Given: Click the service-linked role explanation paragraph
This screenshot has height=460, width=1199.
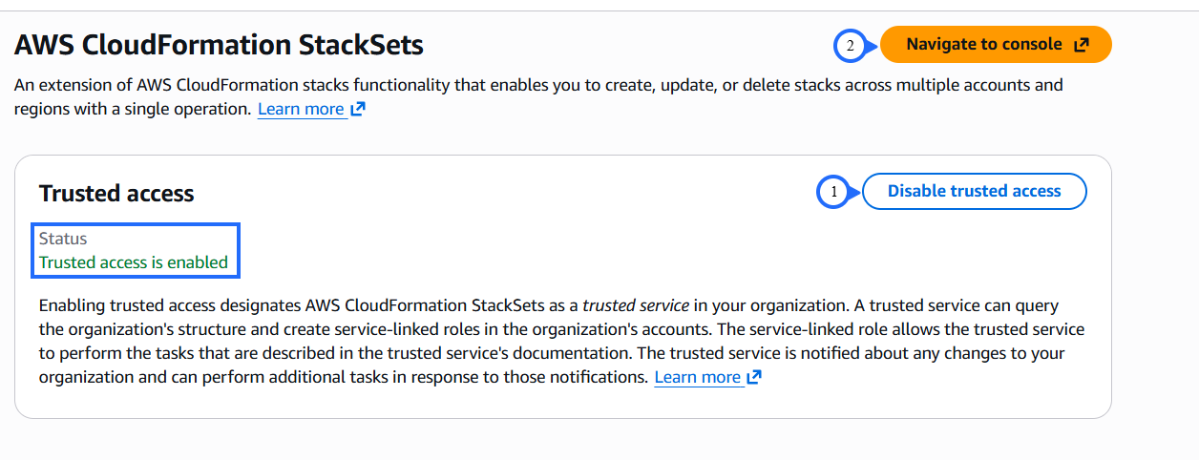Looking at the screenshot, I should point(561,342).
